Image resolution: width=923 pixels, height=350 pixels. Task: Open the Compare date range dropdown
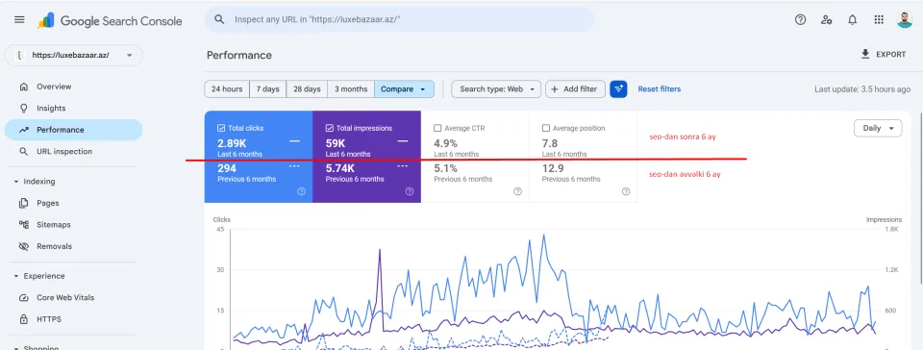[404, 88]
